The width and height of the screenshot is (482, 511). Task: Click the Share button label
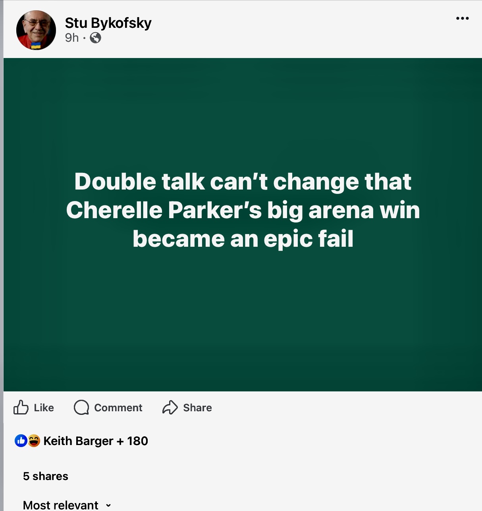(x=197, y=408)
